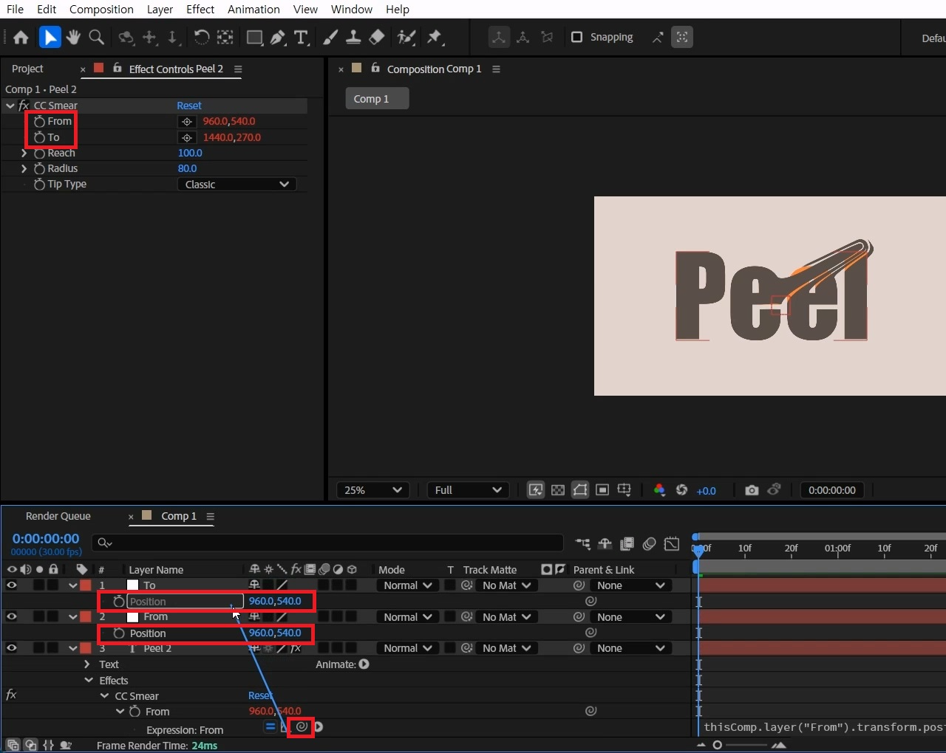Screen dimensions: 946x753
Task: Click the expression language menu arrow
Action: point(319,727)
